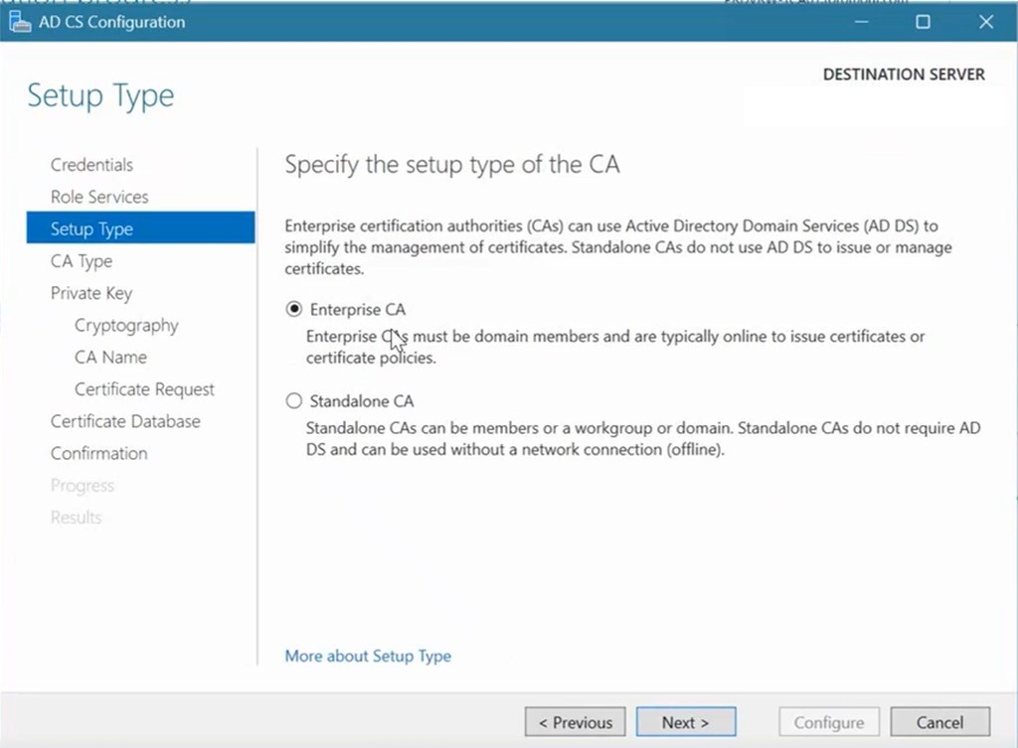Click the greyed-out Progress step
This screenshot has width=1018, height=748.
coord(83,486)
